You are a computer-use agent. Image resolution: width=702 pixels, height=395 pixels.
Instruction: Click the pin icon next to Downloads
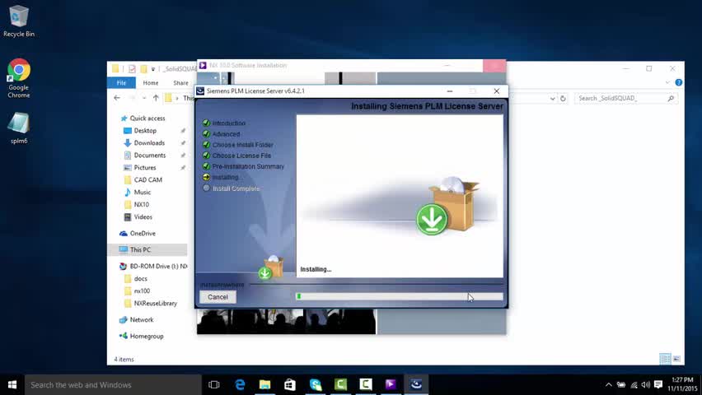click(x=183, y=142)
